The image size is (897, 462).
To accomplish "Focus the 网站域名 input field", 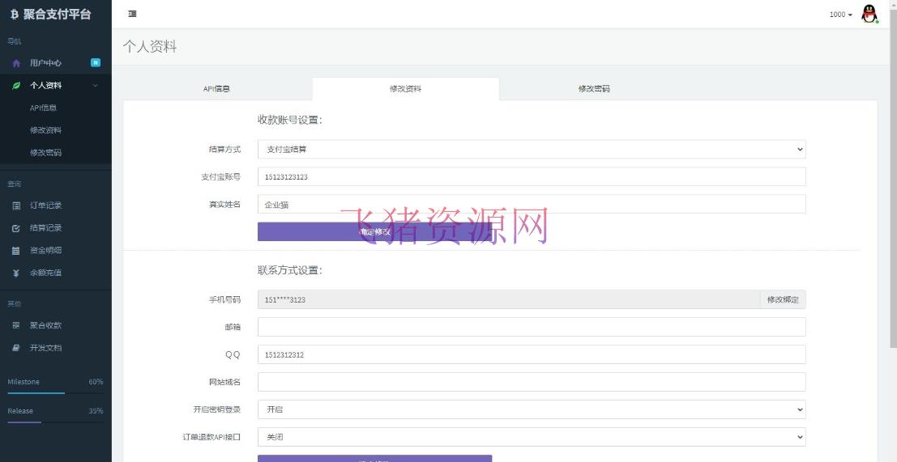I will [x=532, y=382].
